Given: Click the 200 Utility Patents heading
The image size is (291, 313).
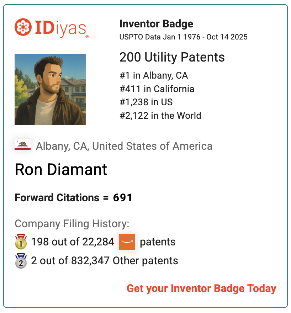Looking at the screenshot, I should (x=172, y=57).
